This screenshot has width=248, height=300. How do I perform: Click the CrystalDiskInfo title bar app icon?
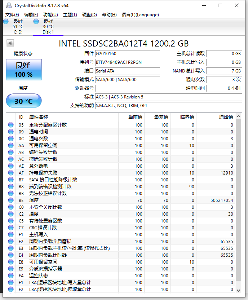tap(9, 5)
